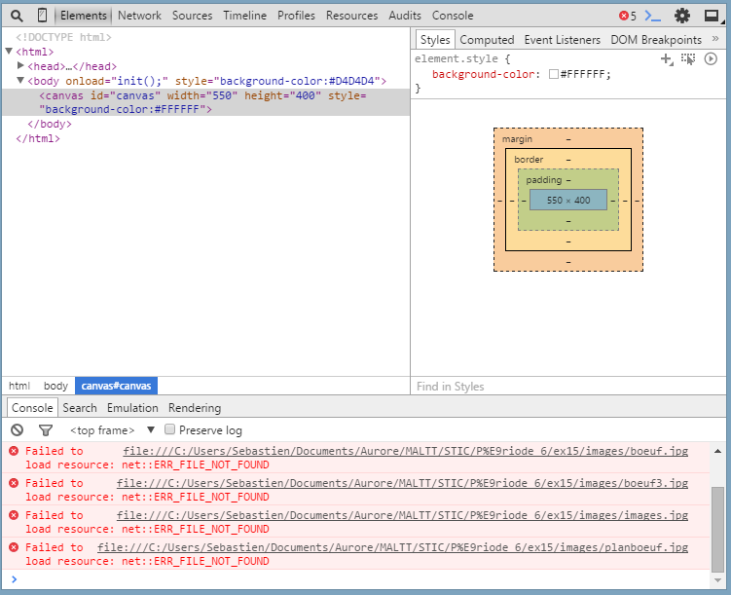
Task: Select body in the breadcrumb bar
Action: click(x=55, y=386)
